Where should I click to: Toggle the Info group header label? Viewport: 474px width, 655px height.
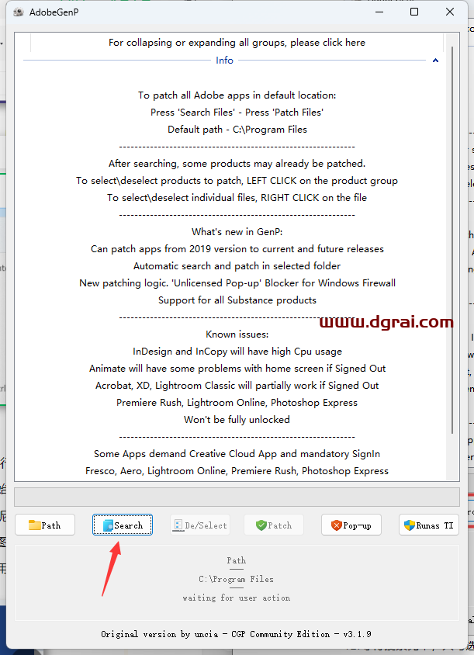point(224,61)
